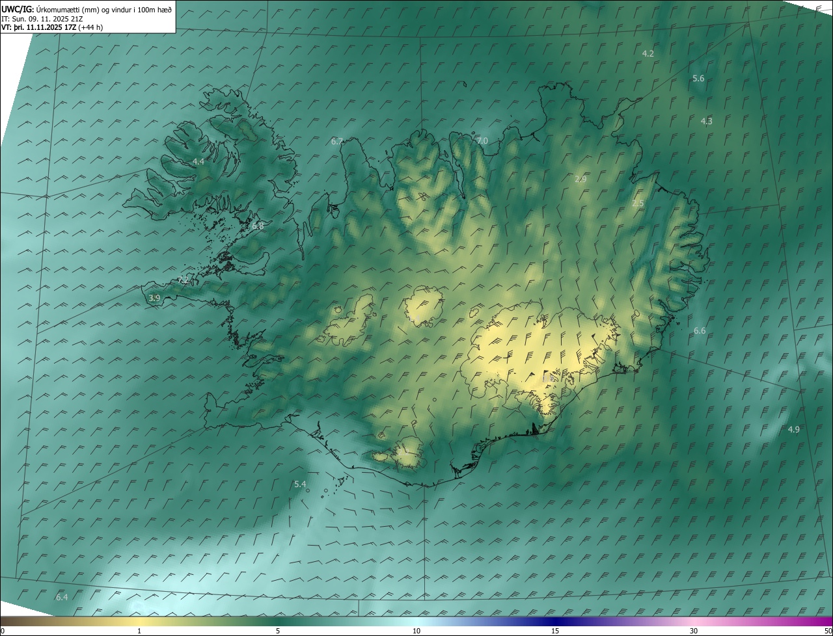The height and width of the screenshot is (636, 833).
Task: Click the yellow part of the color scale above the 1 tick
Action: [139, 622]
